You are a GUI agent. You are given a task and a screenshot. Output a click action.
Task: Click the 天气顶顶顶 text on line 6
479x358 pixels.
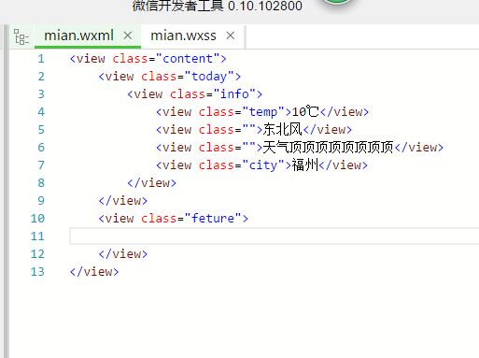328,147
